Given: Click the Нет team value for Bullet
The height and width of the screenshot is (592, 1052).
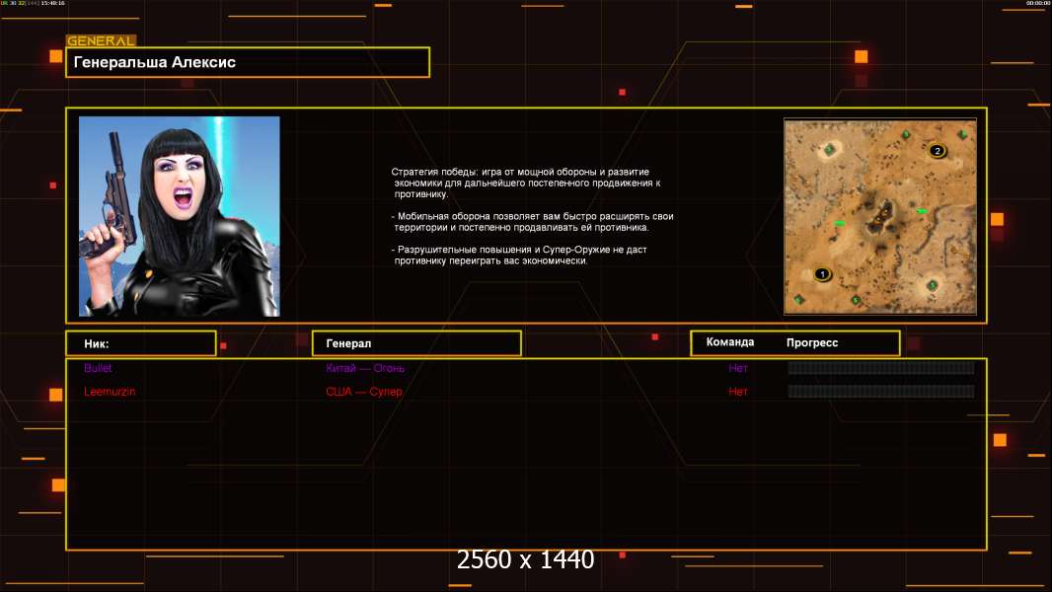Looking at the screenshot, I should tap(738, 368).
